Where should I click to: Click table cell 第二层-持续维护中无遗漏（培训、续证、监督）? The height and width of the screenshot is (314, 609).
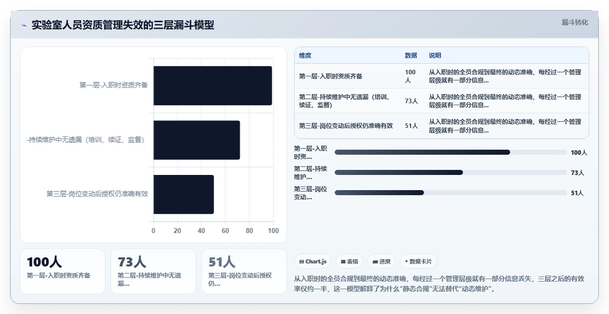click(347, 101)
